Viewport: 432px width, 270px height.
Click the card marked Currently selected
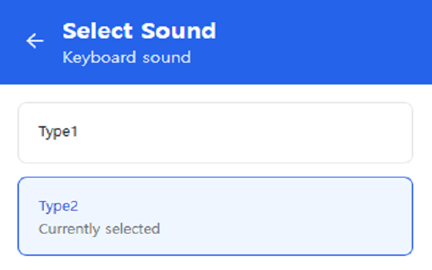point(215,216)
